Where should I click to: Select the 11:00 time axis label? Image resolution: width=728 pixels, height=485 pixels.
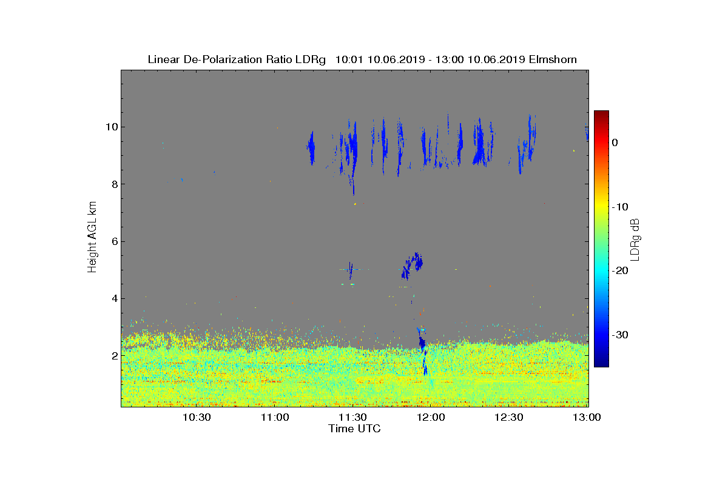point(275,418)
